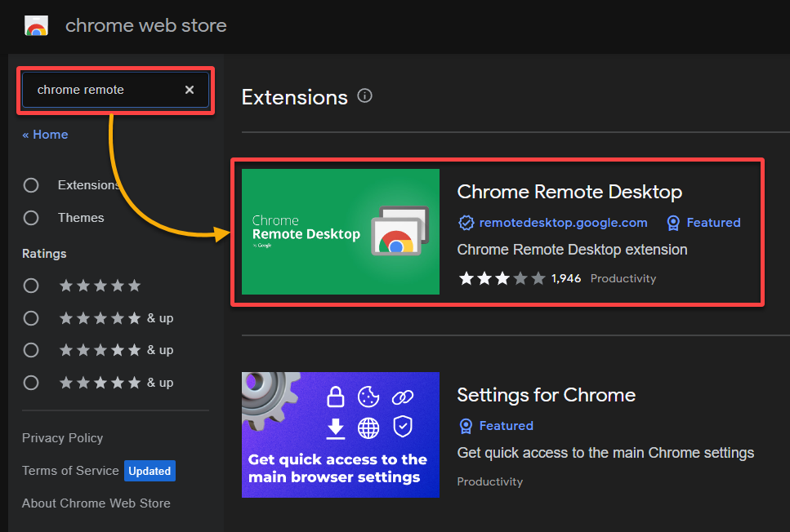Select the Extensions radio button
790x532 pixels.
[31, 185]
